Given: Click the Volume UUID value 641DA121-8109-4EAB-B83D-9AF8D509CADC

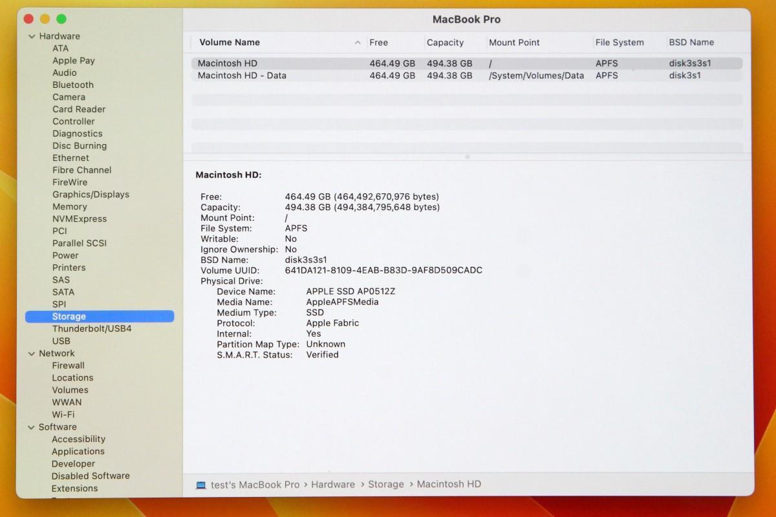Looking at the screenshot, I should point(384,271).
